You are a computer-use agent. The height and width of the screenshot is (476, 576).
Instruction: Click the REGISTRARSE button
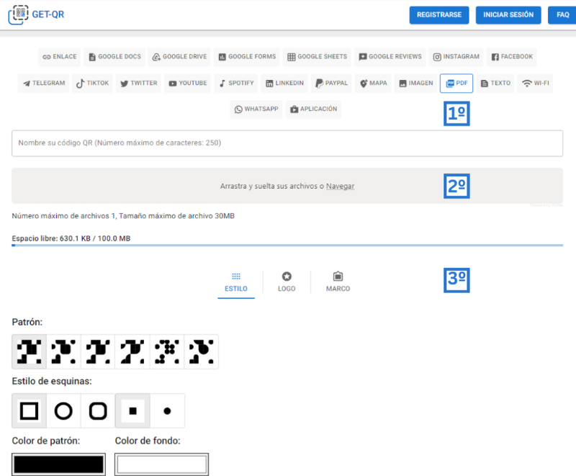[x=438, y=14]
